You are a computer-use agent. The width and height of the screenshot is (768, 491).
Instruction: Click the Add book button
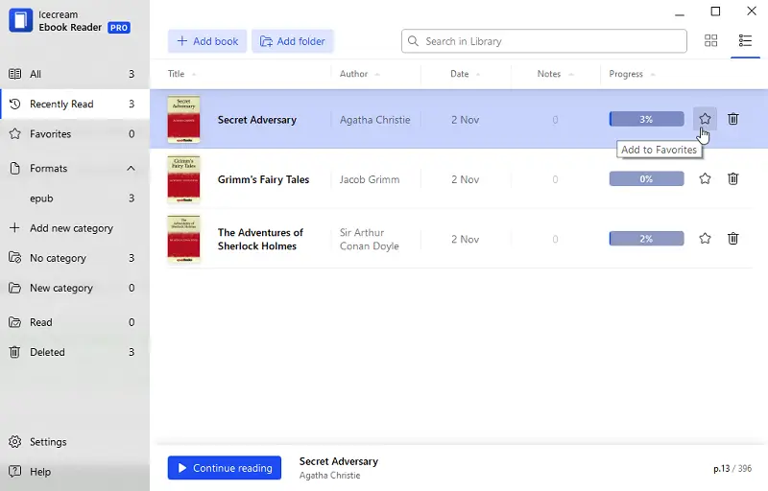tap(207, 41)
